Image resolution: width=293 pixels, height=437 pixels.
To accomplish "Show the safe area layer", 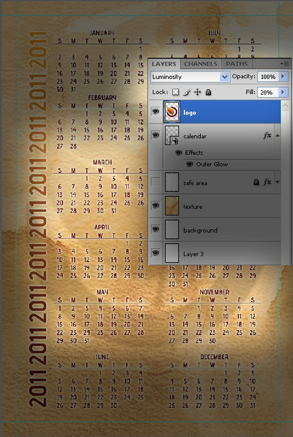I will tap(156, 182).
